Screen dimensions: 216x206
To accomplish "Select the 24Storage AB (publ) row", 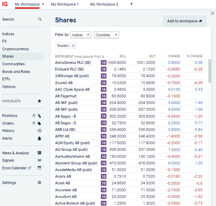I will coord(129,76).
